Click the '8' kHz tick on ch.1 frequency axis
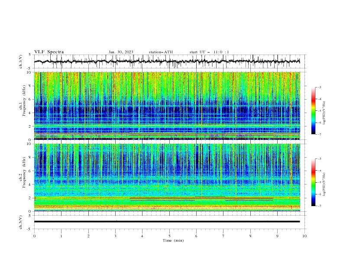The width and height of the screenshot is (343, 265). pyautogui.click(x=30, y=86)
